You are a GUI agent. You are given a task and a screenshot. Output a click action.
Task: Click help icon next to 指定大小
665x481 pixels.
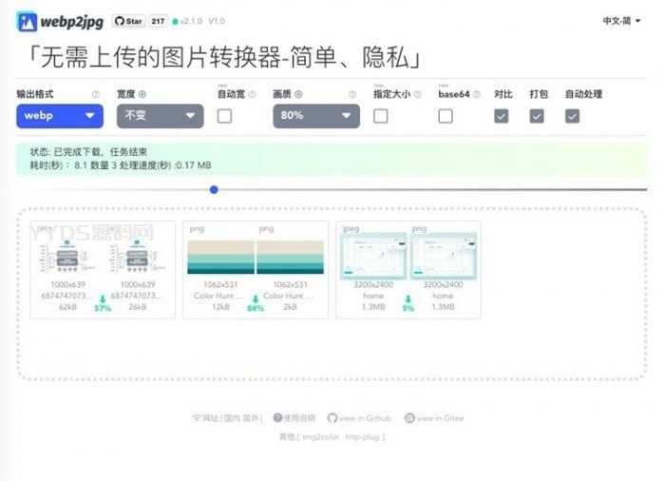point(420,95)
